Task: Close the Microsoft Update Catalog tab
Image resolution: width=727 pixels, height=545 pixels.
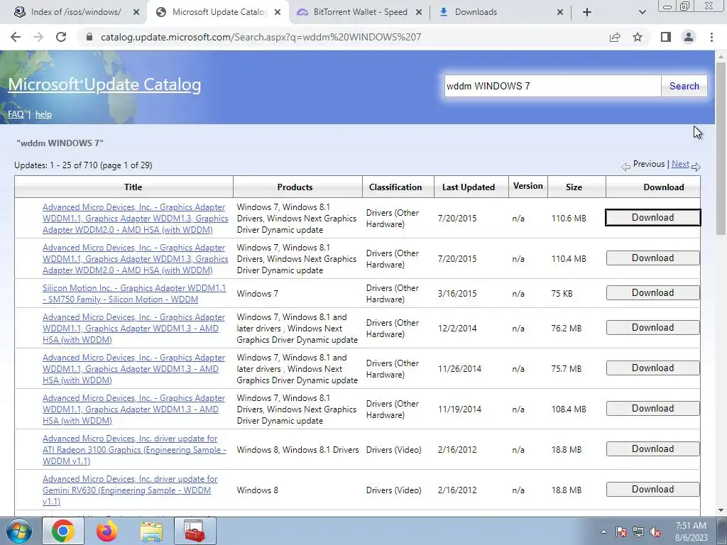Action: tap(278, 13)
